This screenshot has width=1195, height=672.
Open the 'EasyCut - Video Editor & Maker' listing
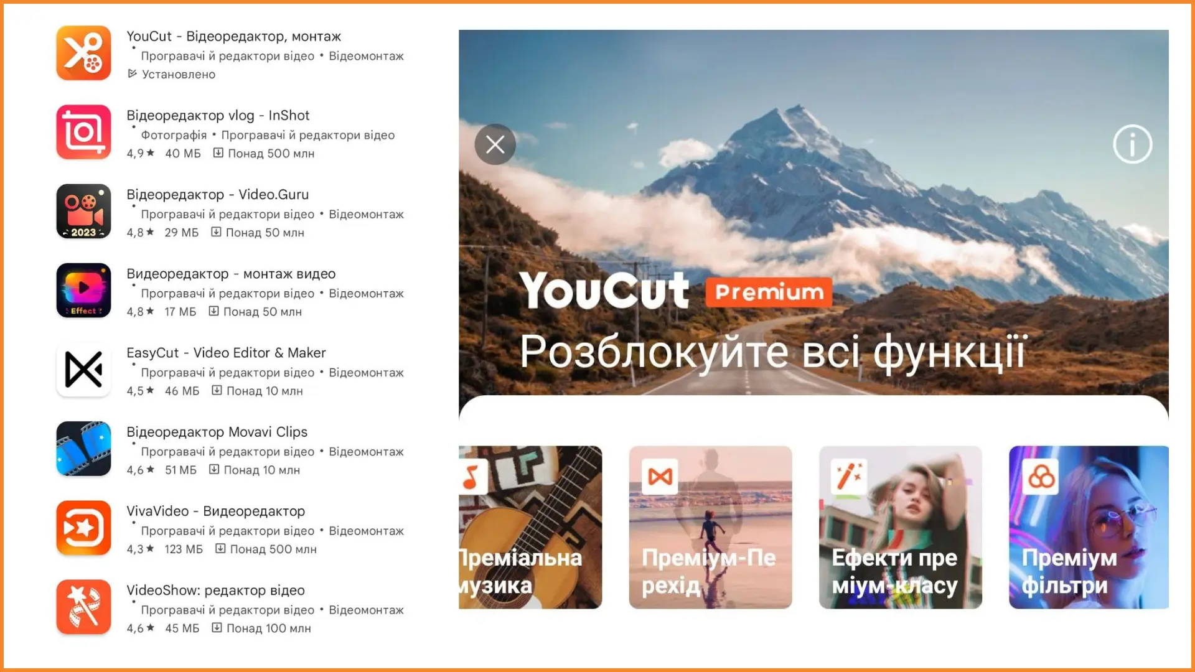(226, 353)
